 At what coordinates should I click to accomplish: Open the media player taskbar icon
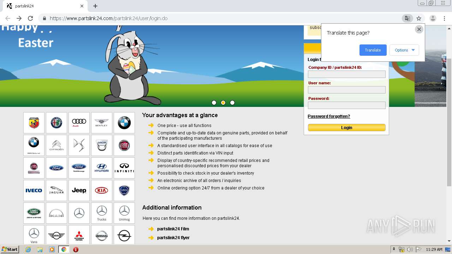(x=52, y=249)
